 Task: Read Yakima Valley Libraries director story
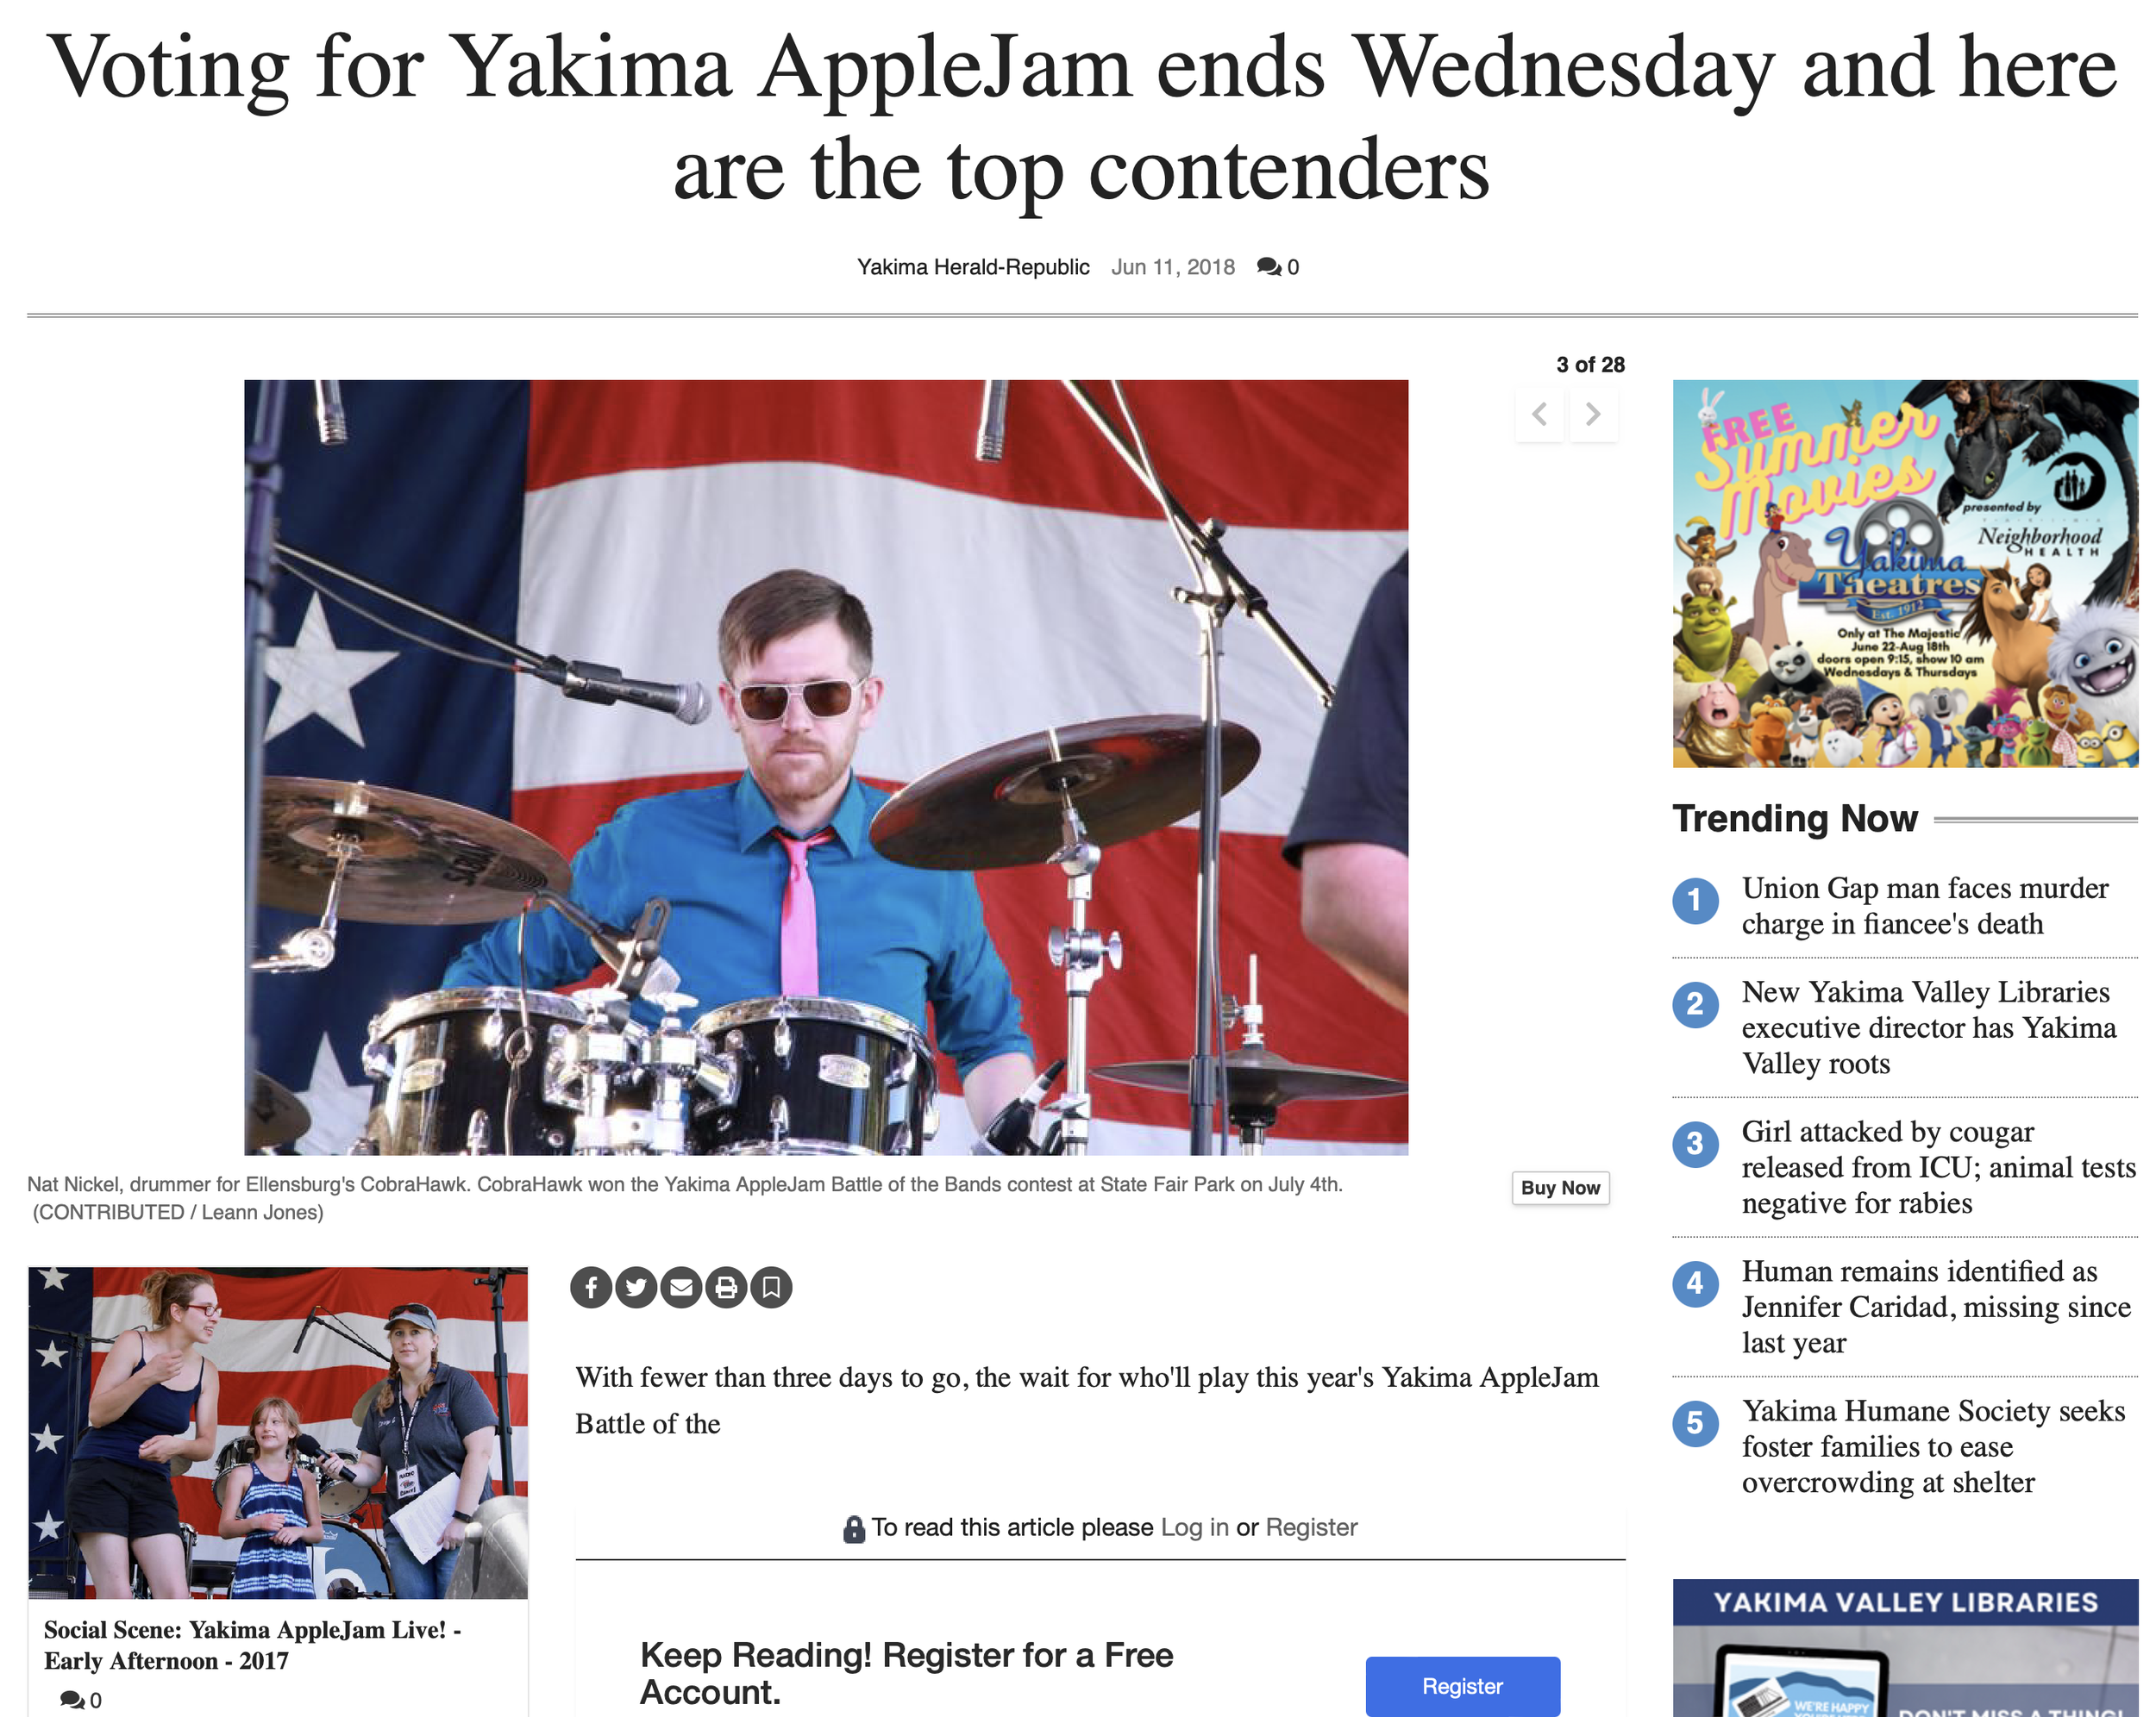[1929, 1027]
